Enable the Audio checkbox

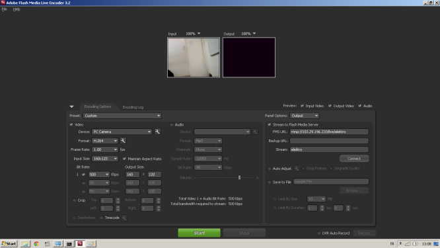pos(172,124)
